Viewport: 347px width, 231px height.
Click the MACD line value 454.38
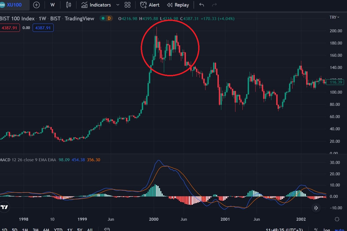[x=78, y=160]
